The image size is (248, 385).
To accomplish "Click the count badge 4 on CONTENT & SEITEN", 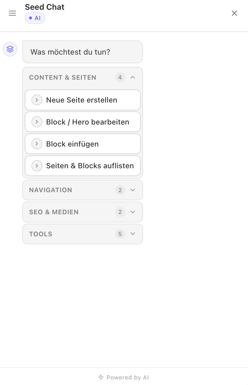I will 120,77.
